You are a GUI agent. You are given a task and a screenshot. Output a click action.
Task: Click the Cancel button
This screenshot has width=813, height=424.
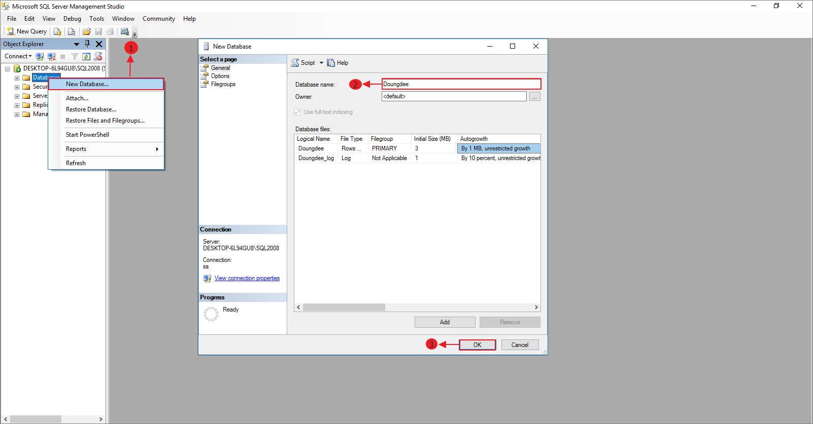[520, 345]
